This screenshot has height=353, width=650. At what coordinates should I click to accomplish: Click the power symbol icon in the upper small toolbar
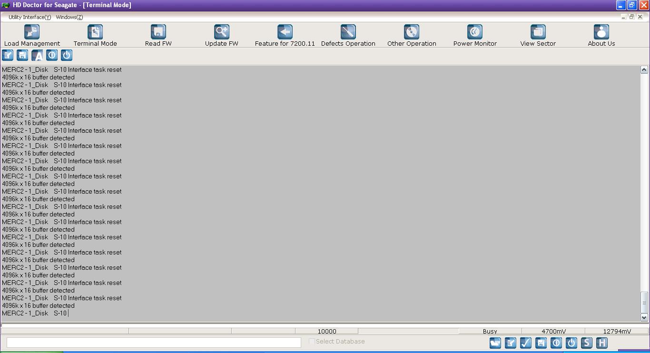click(67, 55)
